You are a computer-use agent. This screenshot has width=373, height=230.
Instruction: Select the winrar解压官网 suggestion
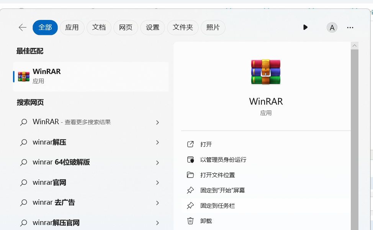pyautogui.click(x=91, y=223)
